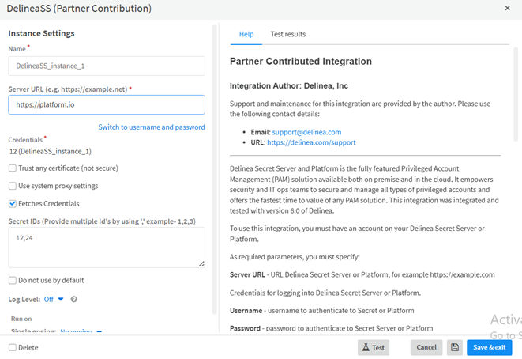Open support@delinea.com email link
This screenshot has height=359, width=522.
(x=306, y=132)
